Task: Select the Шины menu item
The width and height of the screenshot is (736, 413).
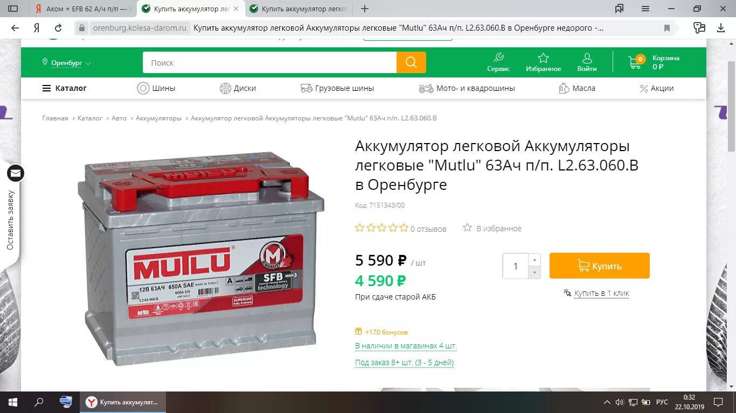Action: point(156,88)
